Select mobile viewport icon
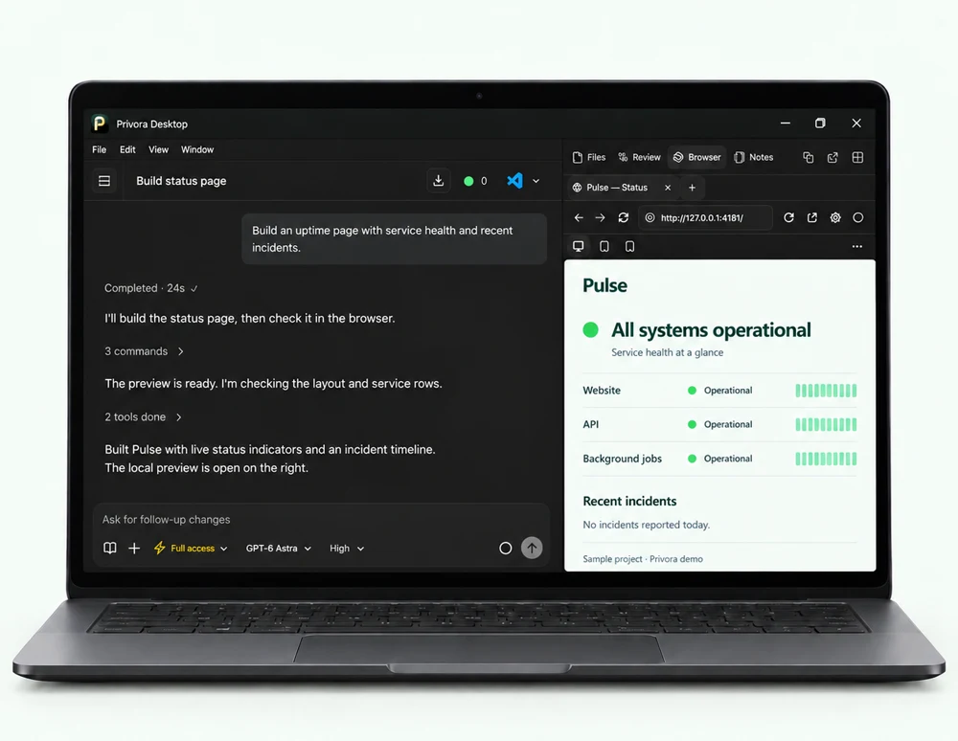The height and width of the screenshot is (741, 958). point(630,246)
